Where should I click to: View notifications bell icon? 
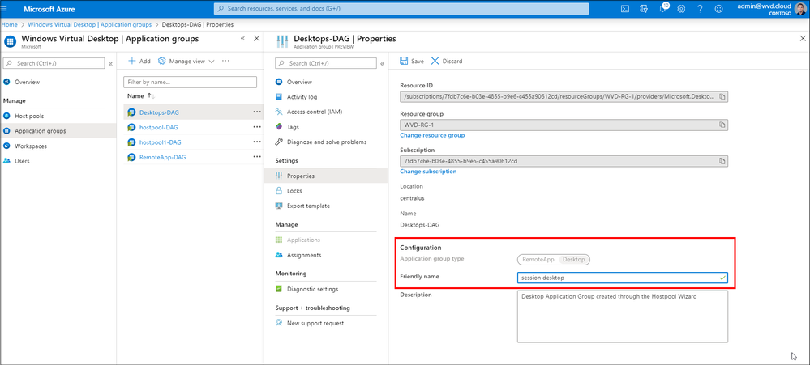pyautogui.click(x=662, y=9)
